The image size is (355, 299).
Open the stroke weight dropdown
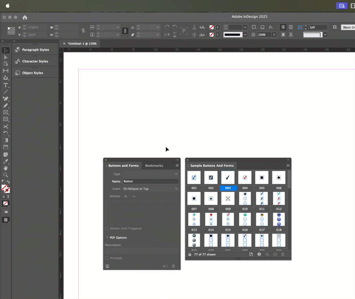point(245,27)
